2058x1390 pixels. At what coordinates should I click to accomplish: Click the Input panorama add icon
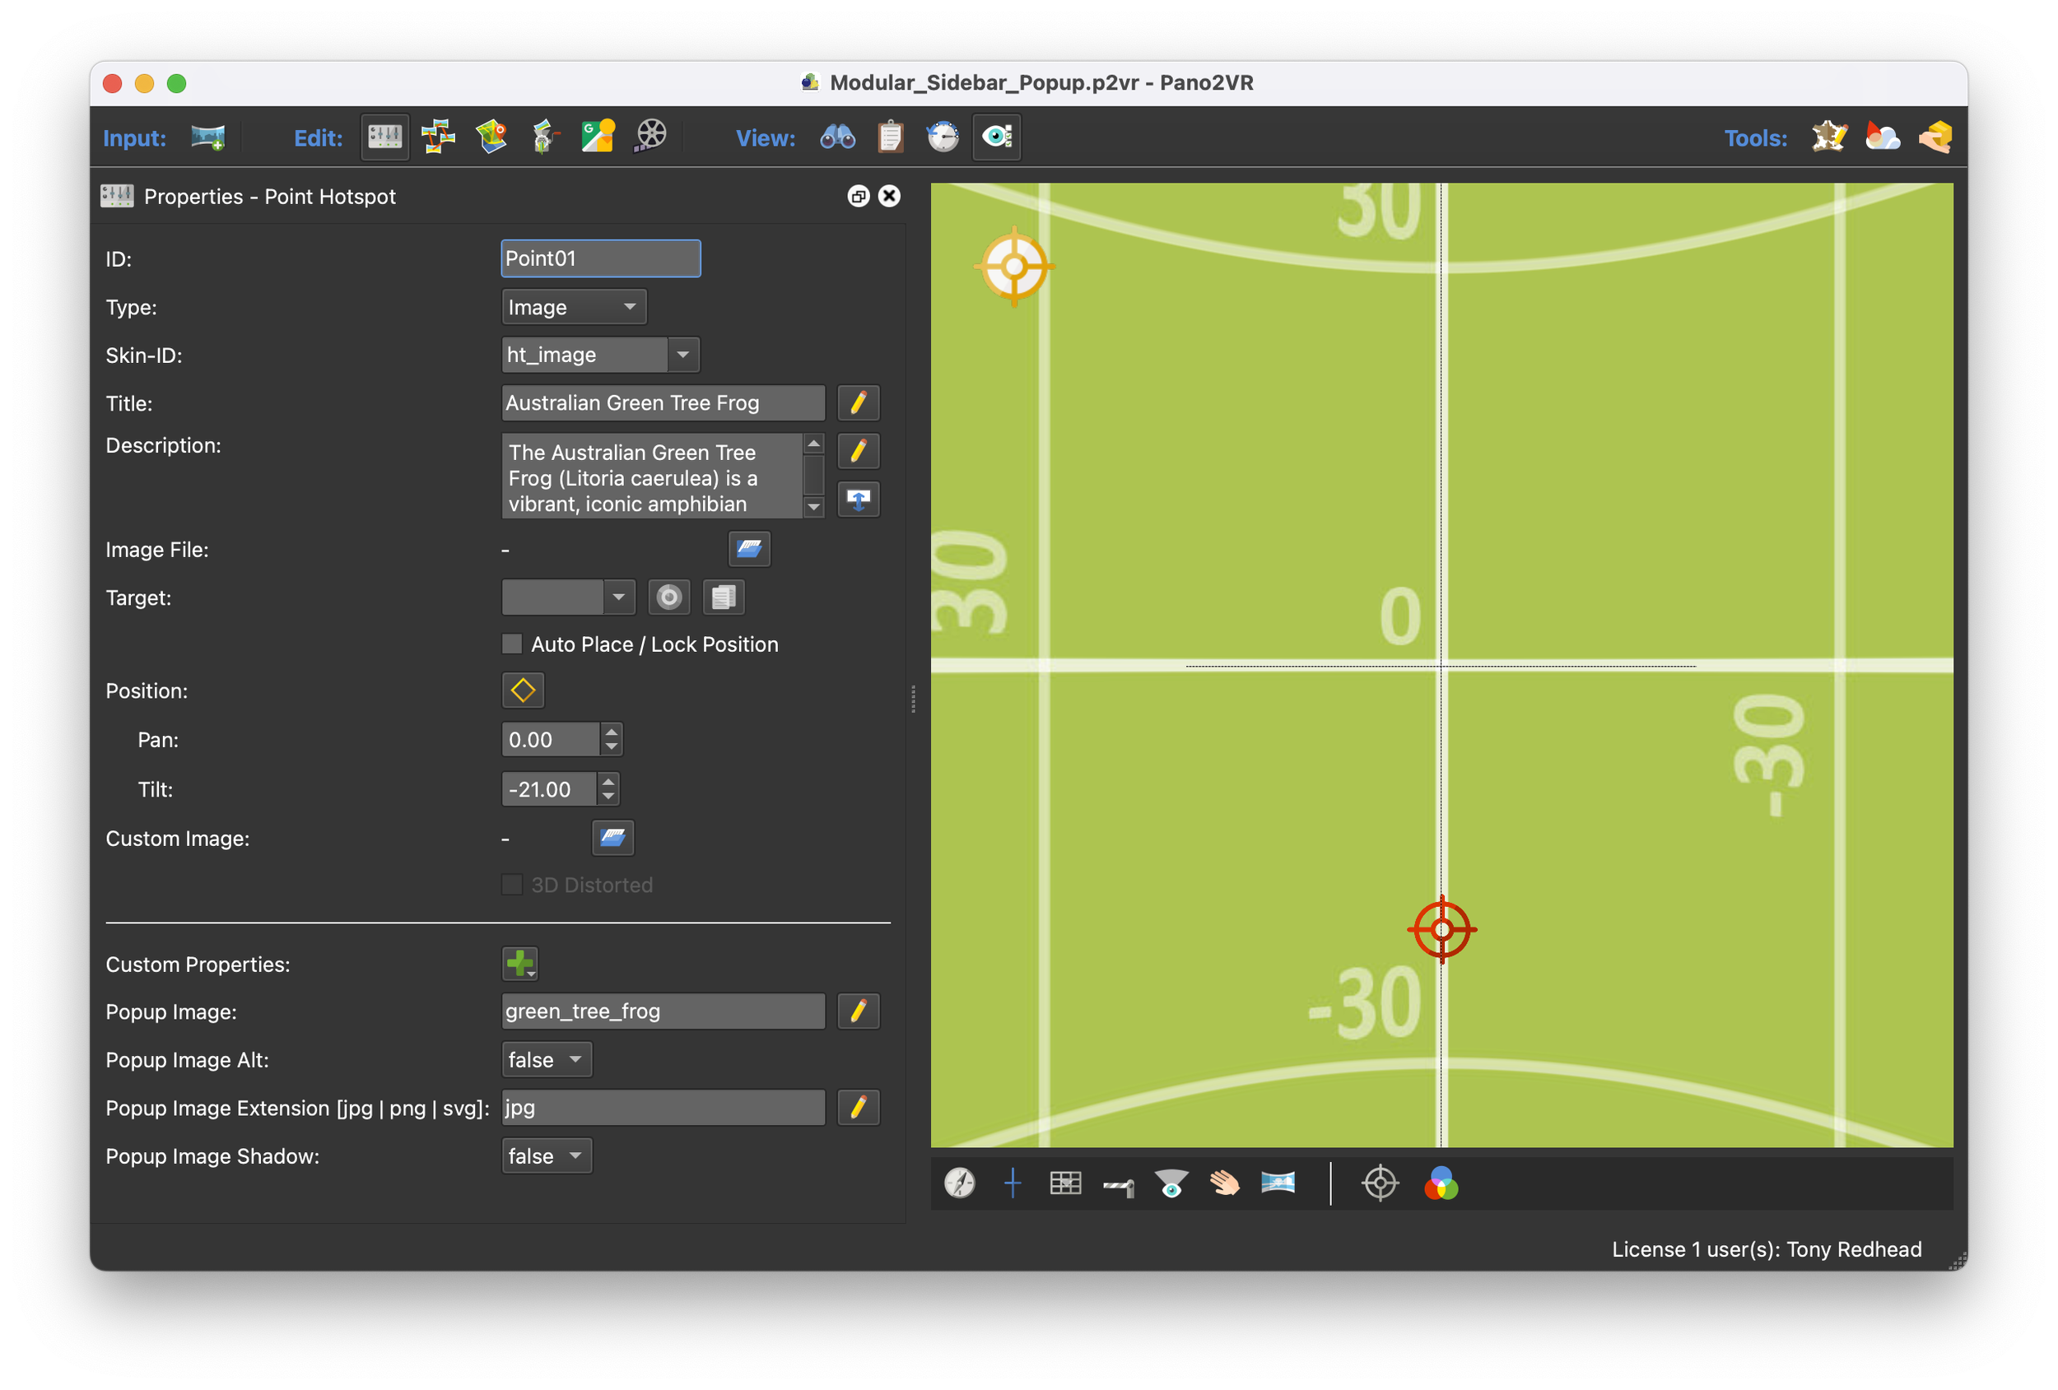tap(208, 137)
